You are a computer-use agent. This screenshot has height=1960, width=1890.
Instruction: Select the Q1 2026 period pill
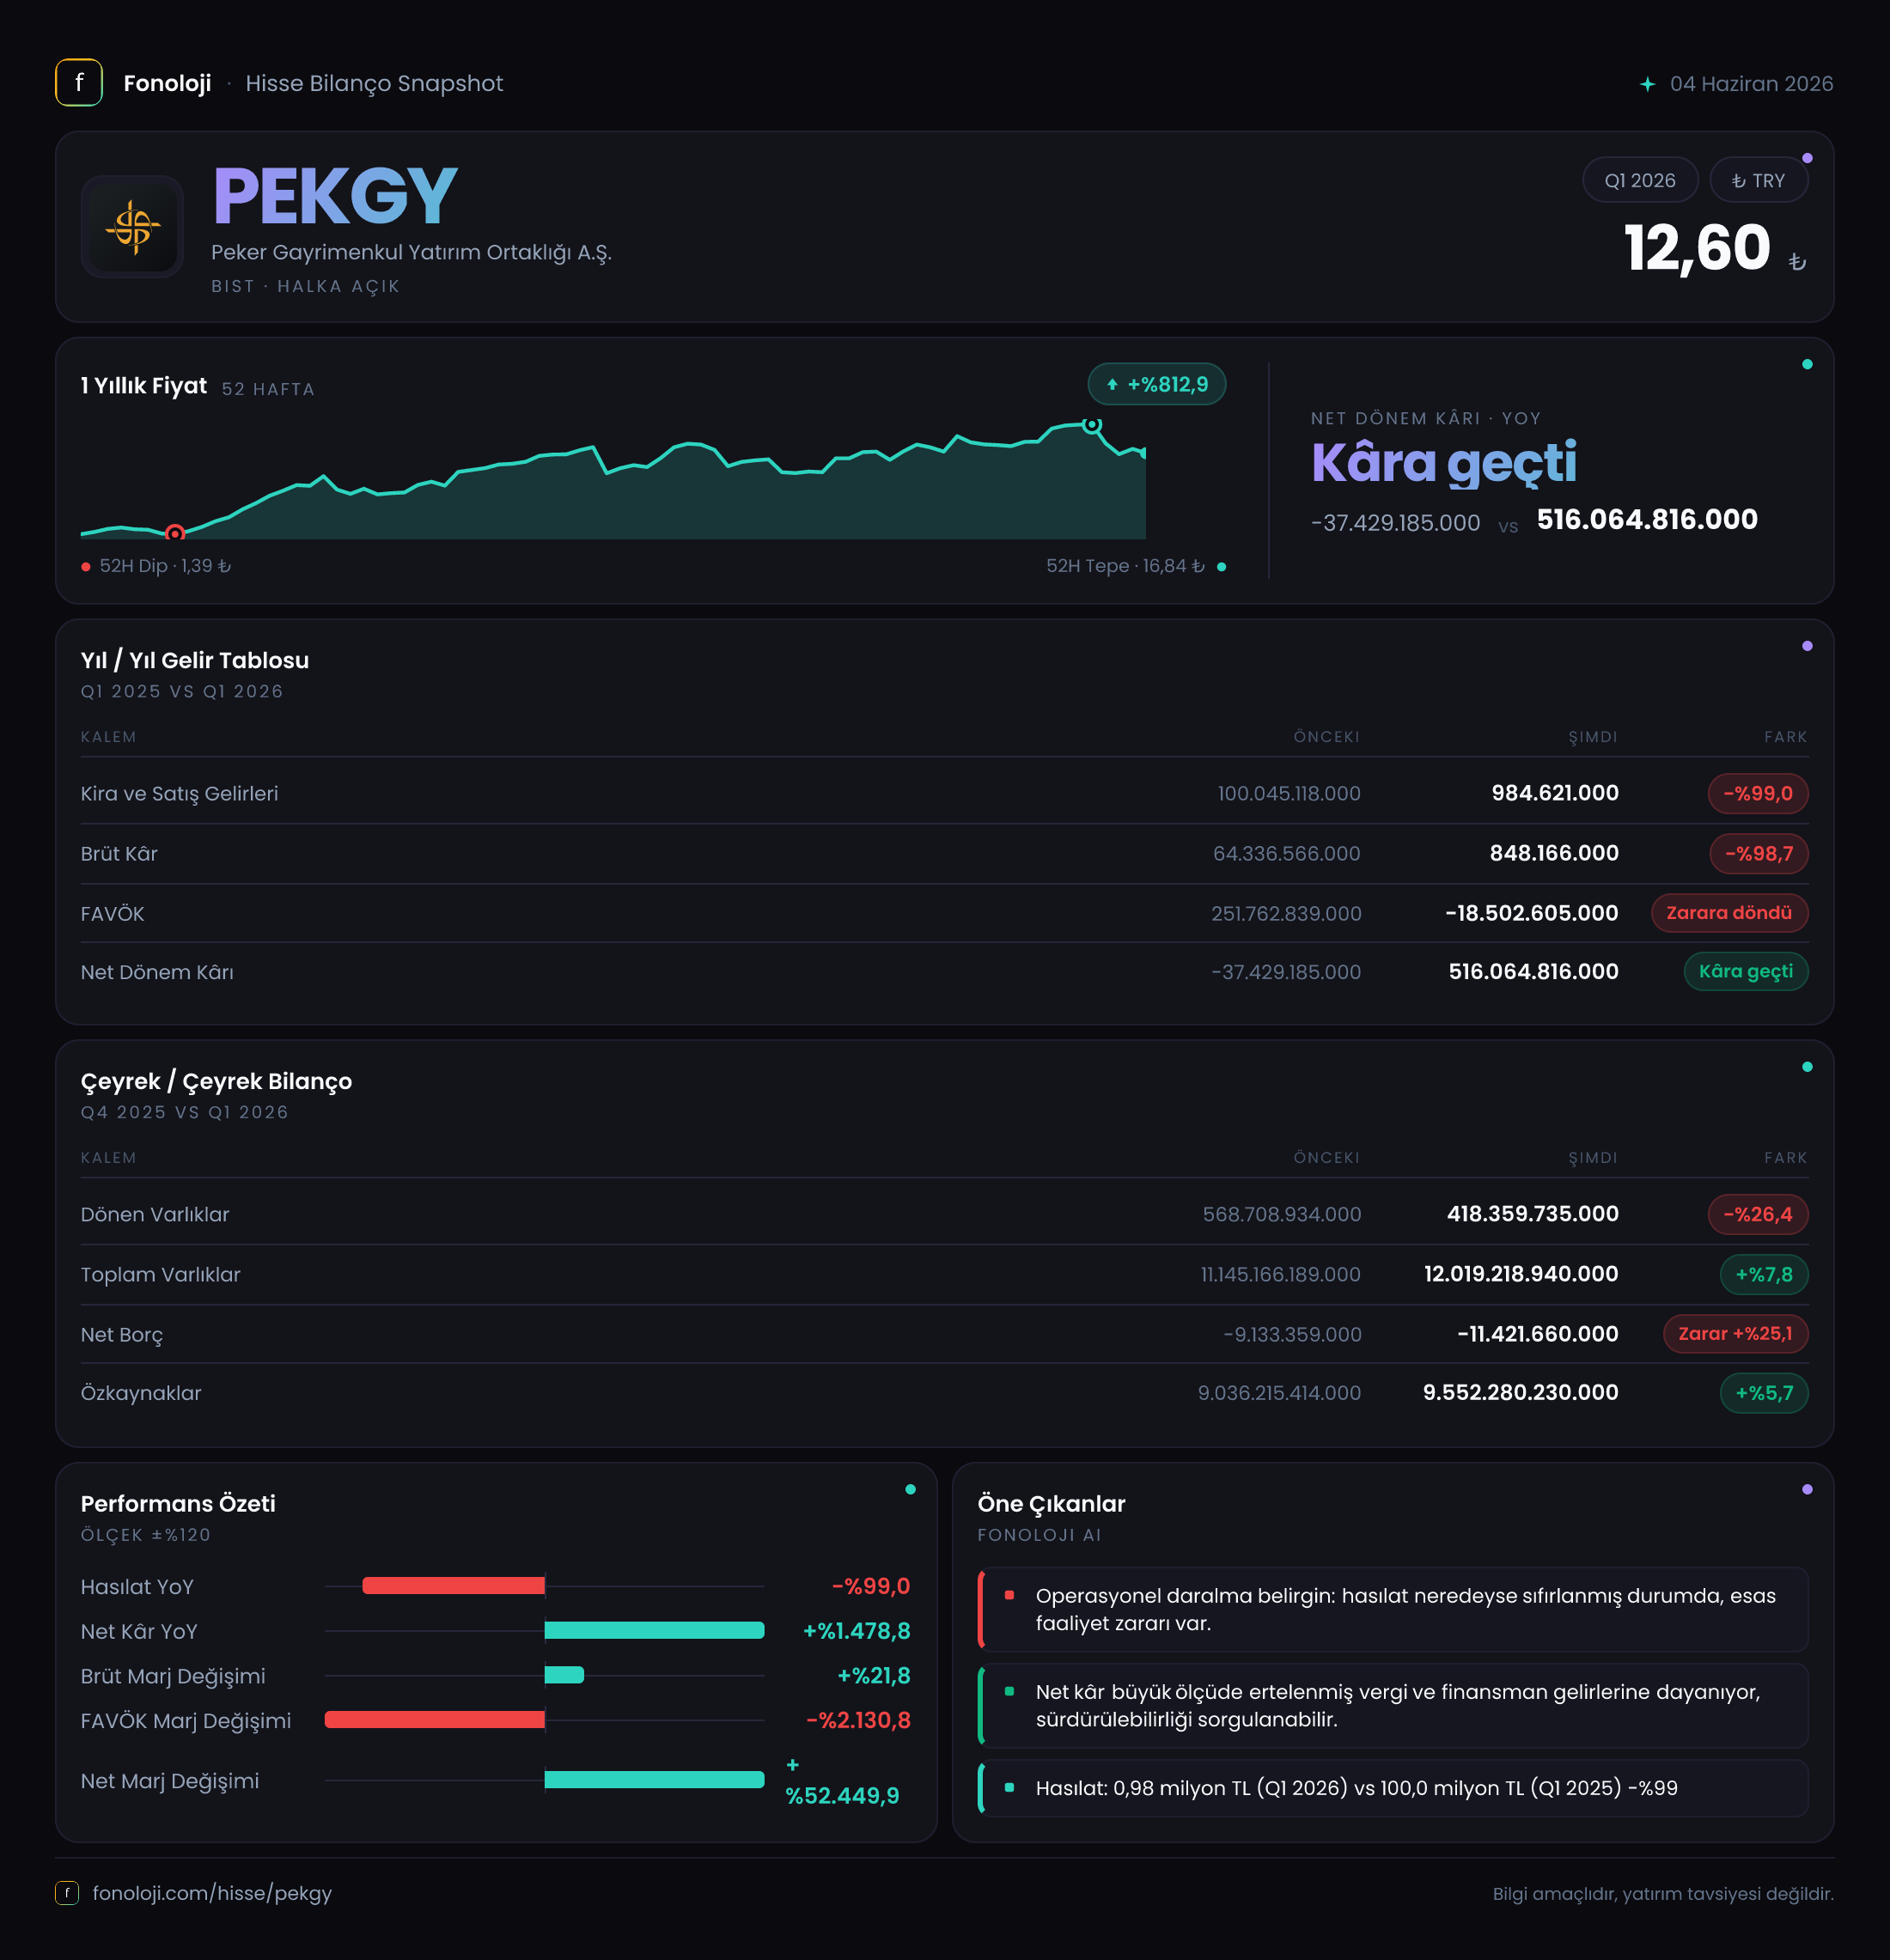pos(1640,181)
